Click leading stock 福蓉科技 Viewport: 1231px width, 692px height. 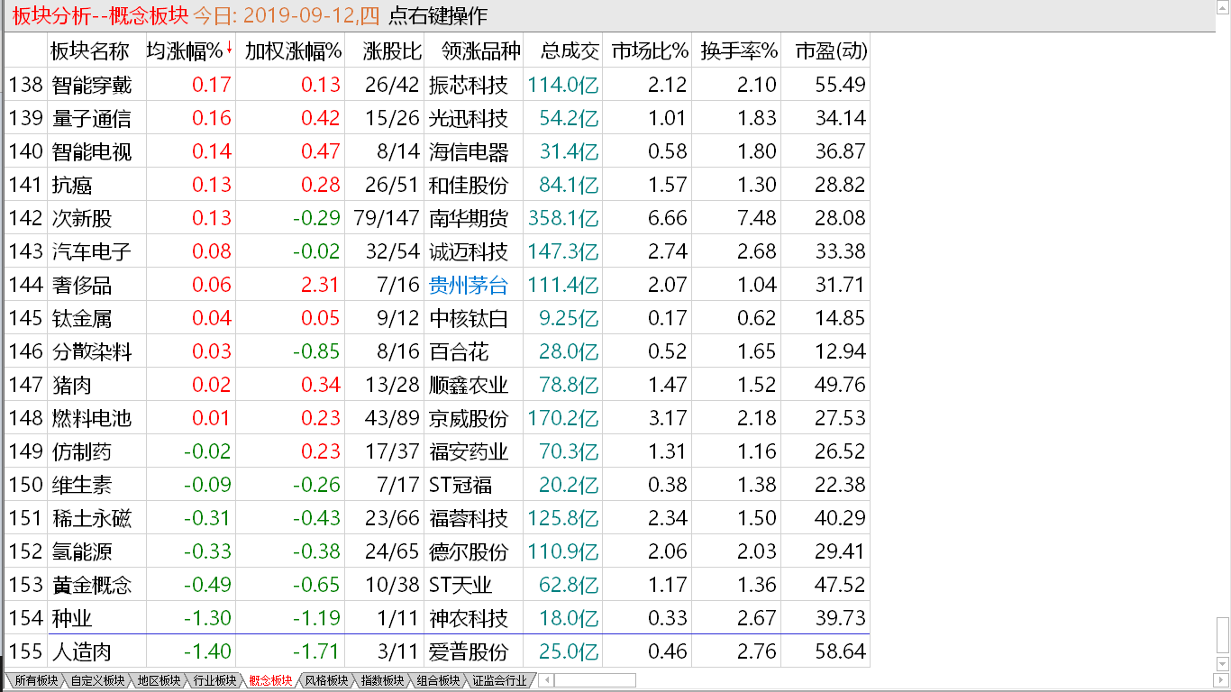click(469, 518)
